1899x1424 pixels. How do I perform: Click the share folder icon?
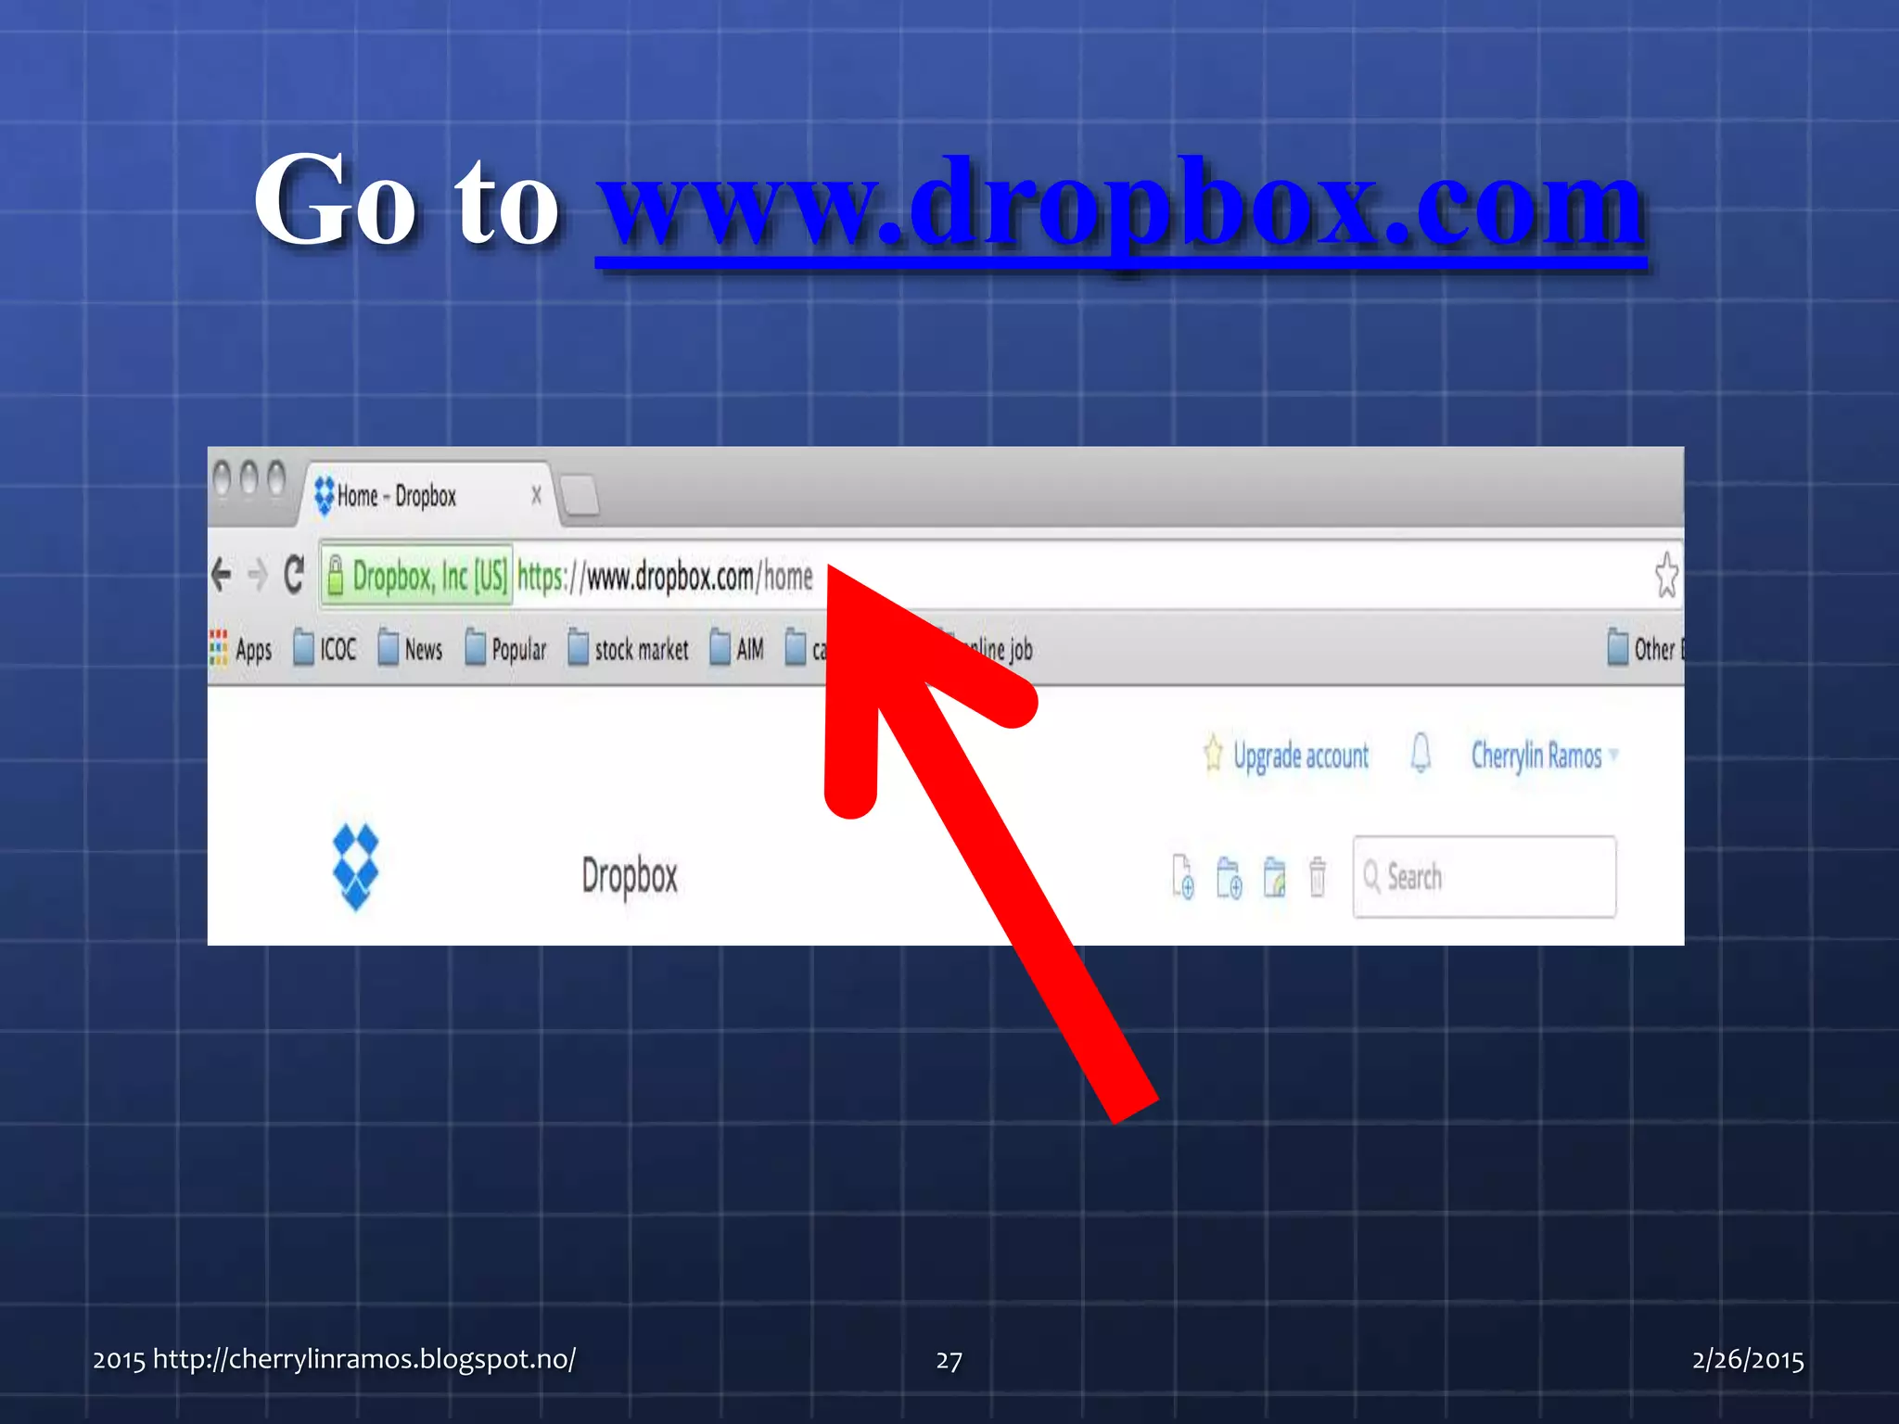coord(1275,876)
